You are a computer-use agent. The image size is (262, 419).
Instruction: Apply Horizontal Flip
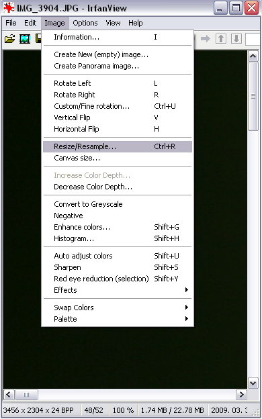[118, 129]
